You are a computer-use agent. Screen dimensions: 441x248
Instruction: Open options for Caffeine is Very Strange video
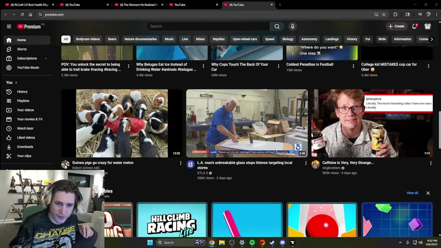point(431,163)
